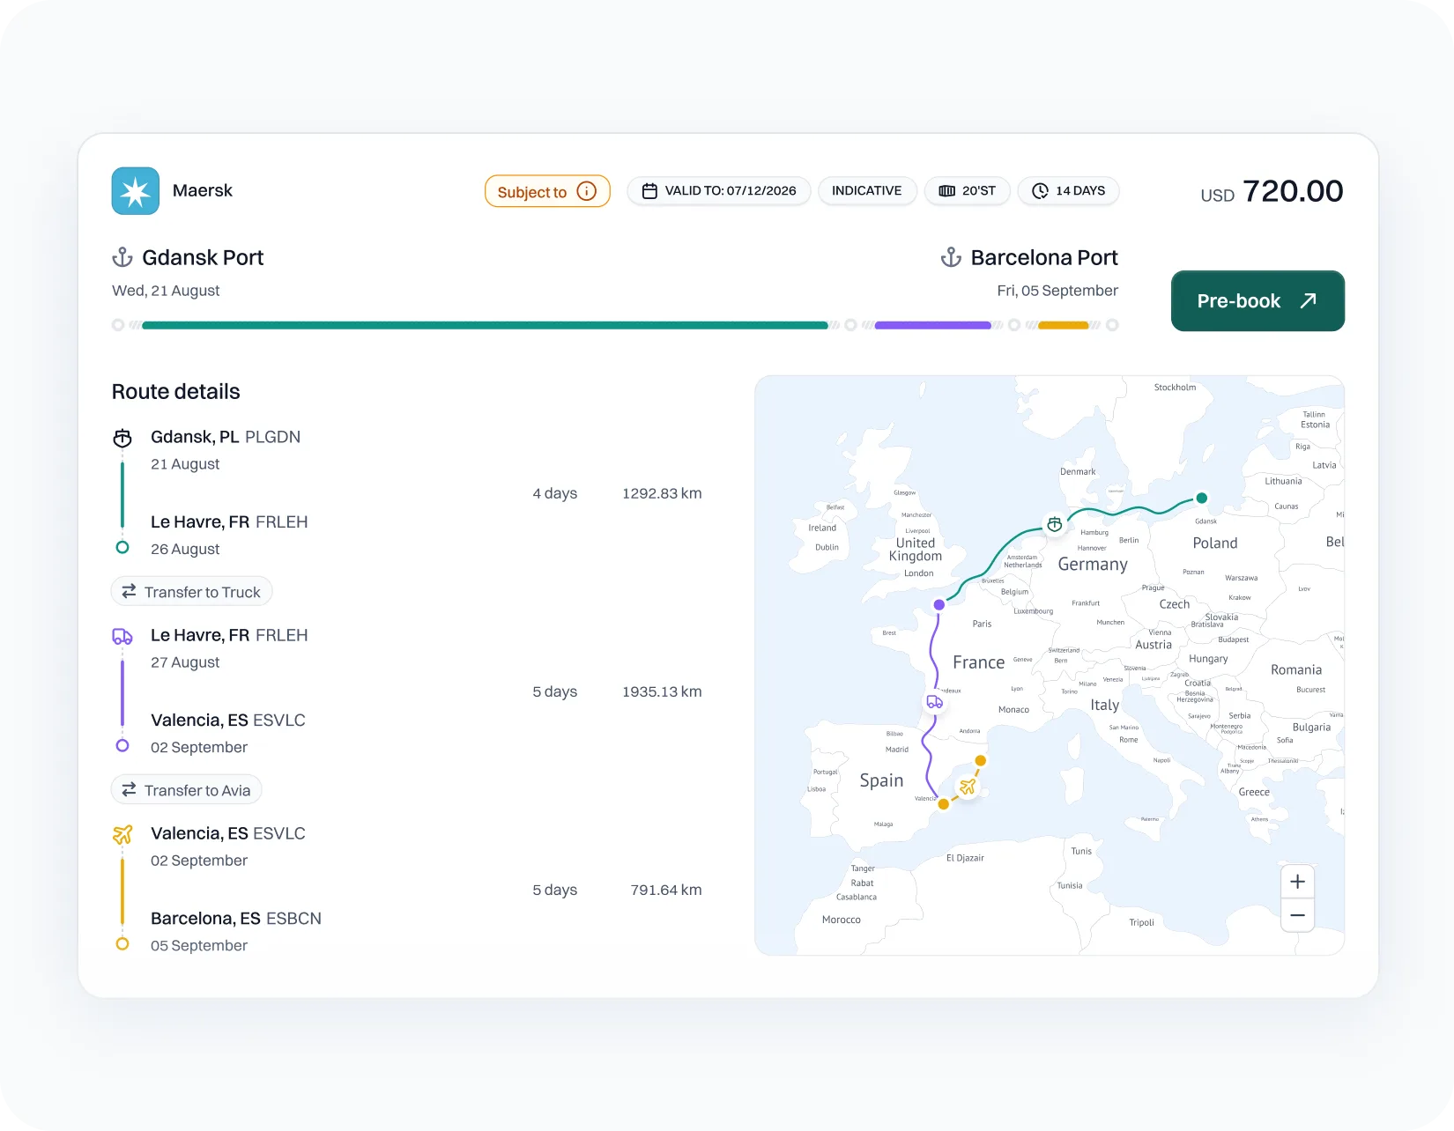The image size is (1454, 1131).
Task: Click the teal Le Havre arrival circle in route details
Action: [x=122, y=548]
